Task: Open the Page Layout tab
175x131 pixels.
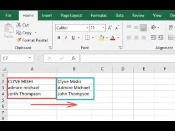Action: (71, 16)
